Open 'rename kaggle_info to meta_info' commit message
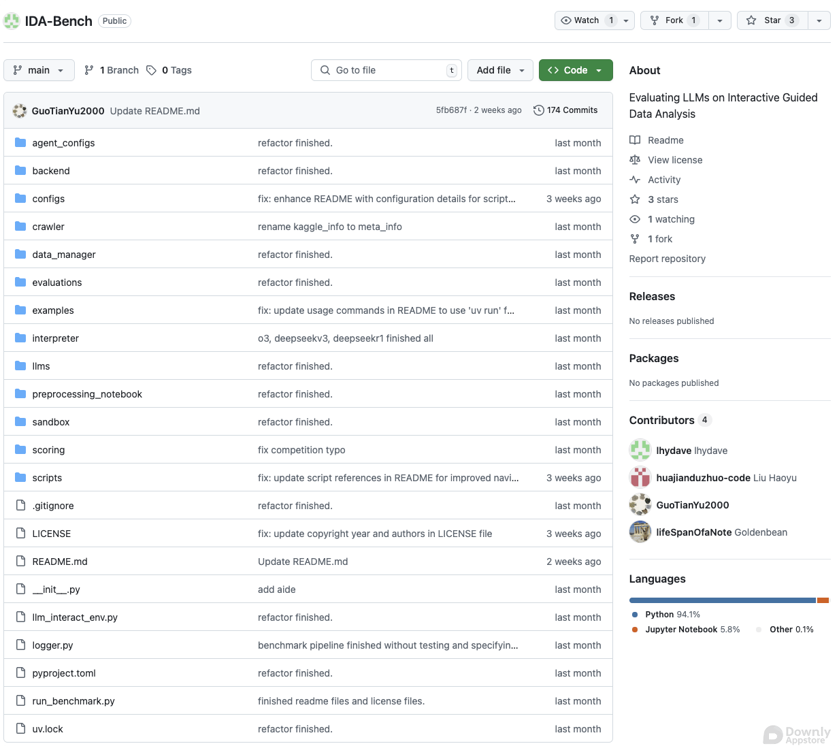839x746 pixels. tap(330, 227)
